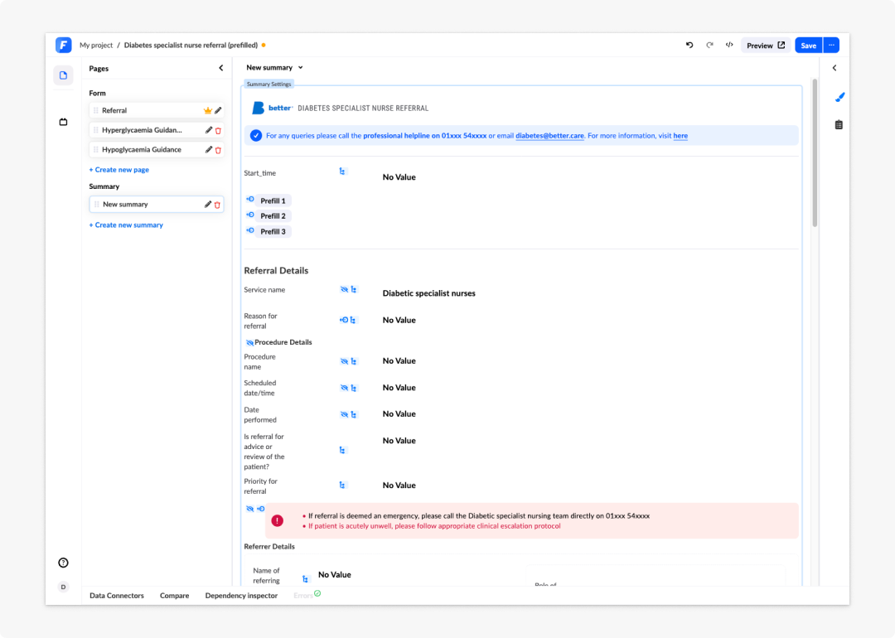Screen dimensions: 895x638
Task: Go to My project breadcrumb
Action: (96, 45)
